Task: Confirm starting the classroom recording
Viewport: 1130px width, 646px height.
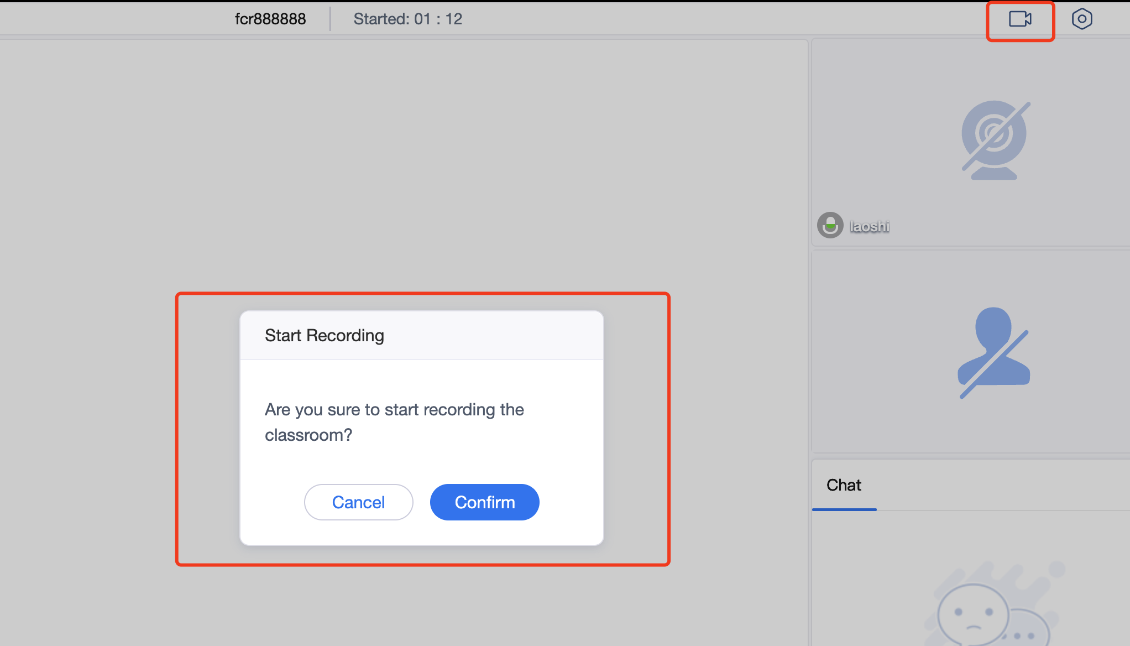Action: (x=484, y=502)
